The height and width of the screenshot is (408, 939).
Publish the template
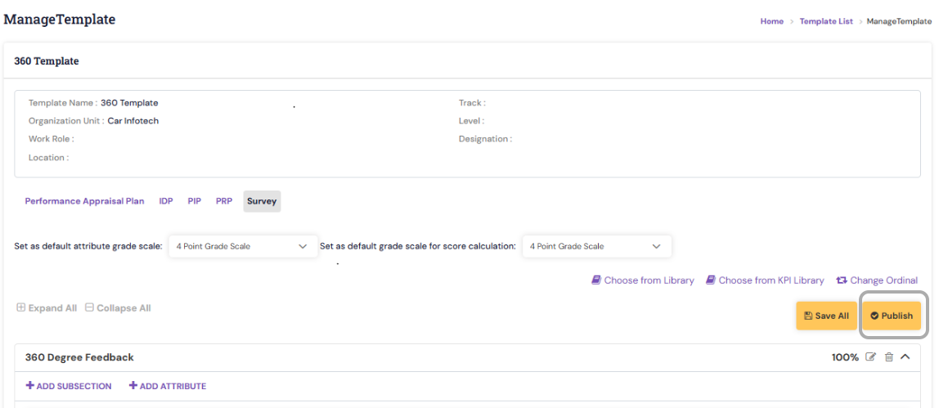tap(892, 316)
